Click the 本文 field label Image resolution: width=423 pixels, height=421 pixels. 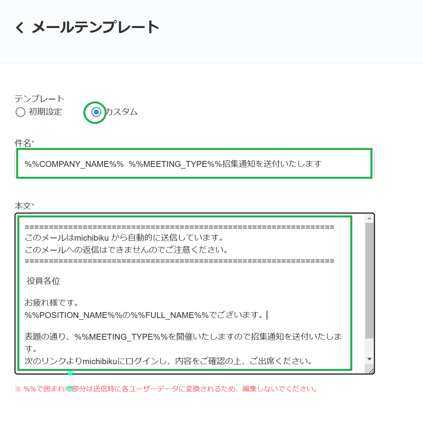coord(22,206)
